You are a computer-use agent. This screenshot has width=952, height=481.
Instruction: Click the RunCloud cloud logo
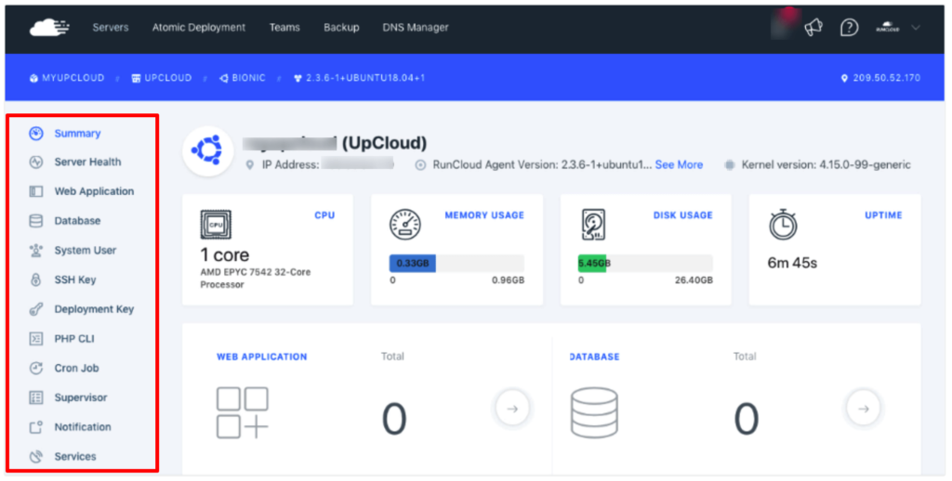(x=49, y=28)
